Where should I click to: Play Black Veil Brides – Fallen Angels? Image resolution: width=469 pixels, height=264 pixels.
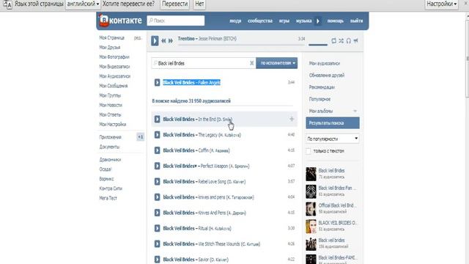tap(157, 82)
